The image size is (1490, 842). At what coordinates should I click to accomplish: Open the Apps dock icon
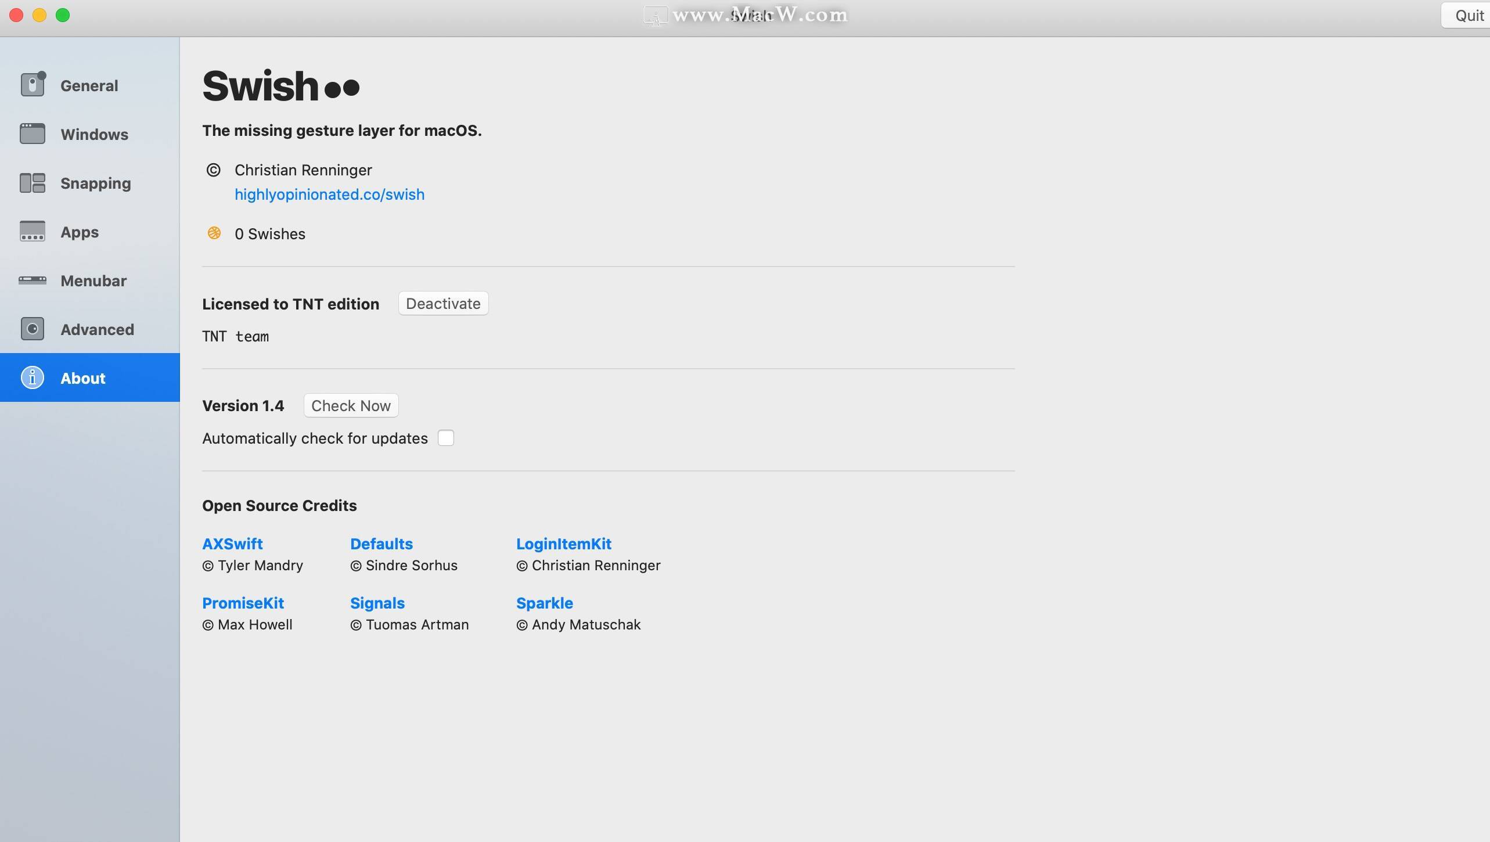tap(33, 231)
